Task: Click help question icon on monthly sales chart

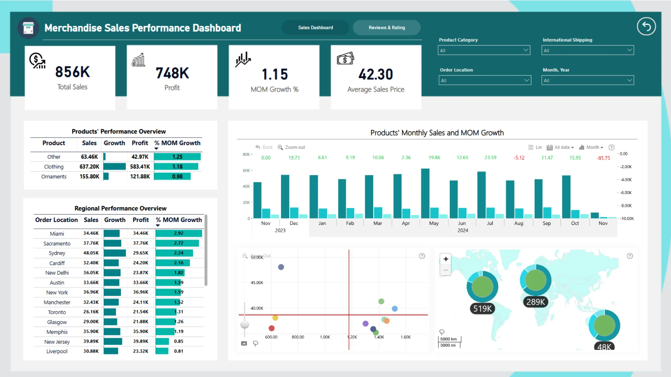Action: (x=611, y=147)
